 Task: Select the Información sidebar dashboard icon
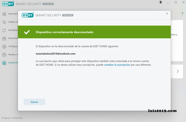click(4, 14)
